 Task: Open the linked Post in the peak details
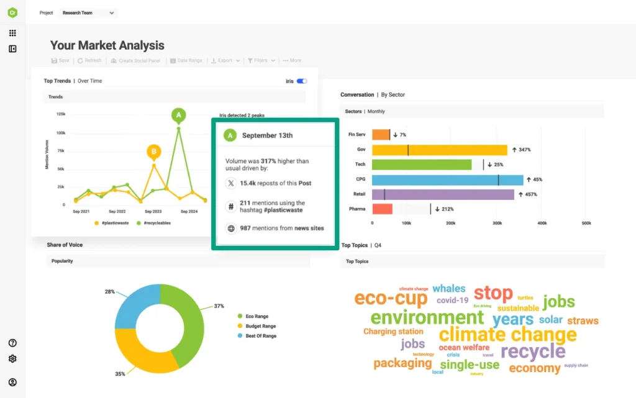coord(306,183)
